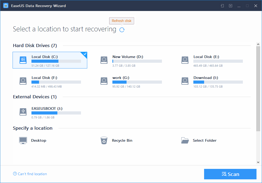The image size is (262, 183).
Task: Select the Desktop location icon
Action: click(23, 140)
